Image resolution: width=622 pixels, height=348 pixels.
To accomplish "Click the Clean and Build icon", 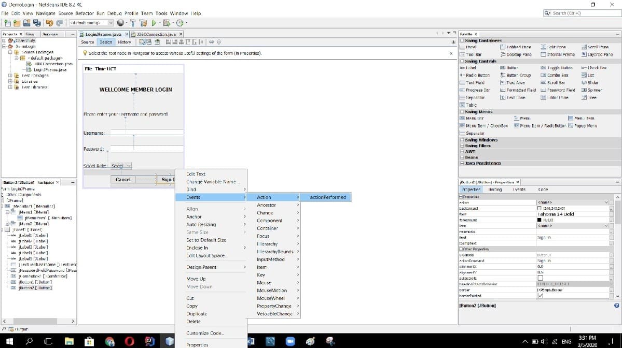I will pyautogui.click(x=143, y=23).
